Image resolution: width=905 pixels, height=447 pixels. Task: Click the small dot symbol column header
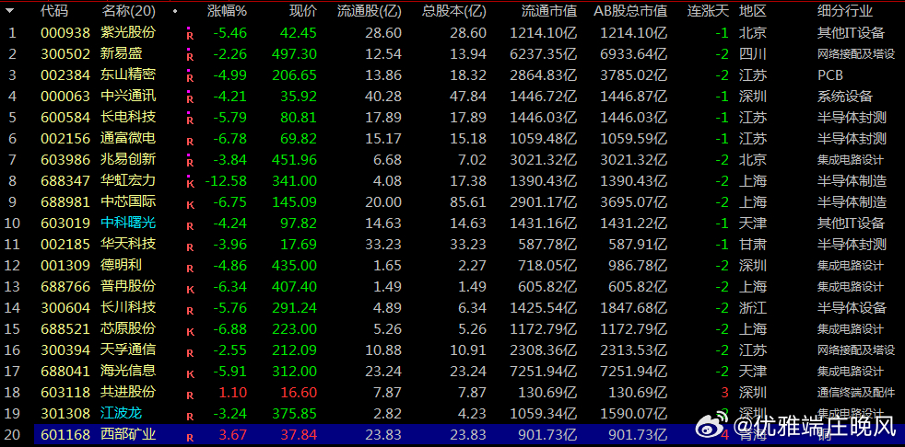175,11
